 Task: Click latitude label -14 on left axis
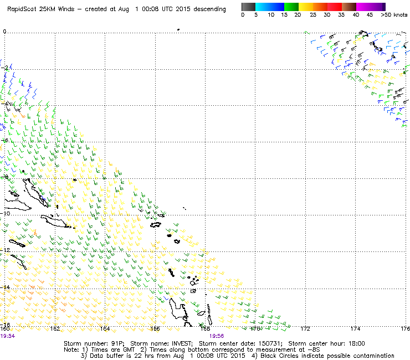point(5,287)
